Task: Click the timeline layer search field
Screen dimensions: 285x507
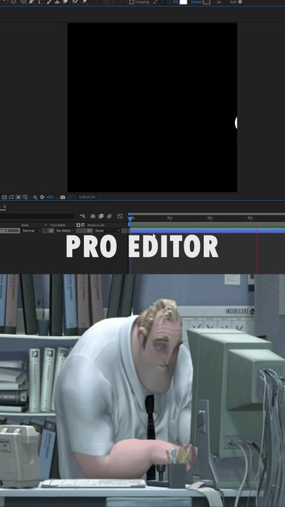Action: pos(37,216)
